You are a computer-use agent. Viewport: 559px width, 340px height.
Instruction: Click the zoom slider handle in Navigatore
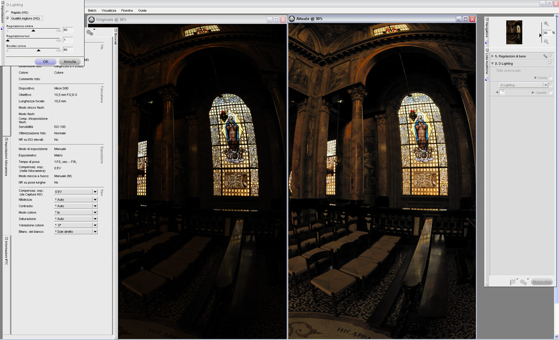(541, 35)
